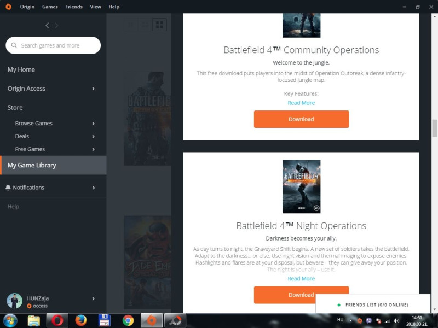This screenshot has height=328, width=438.
Task: Go forward using the right arrow
Action: [56, 25]
